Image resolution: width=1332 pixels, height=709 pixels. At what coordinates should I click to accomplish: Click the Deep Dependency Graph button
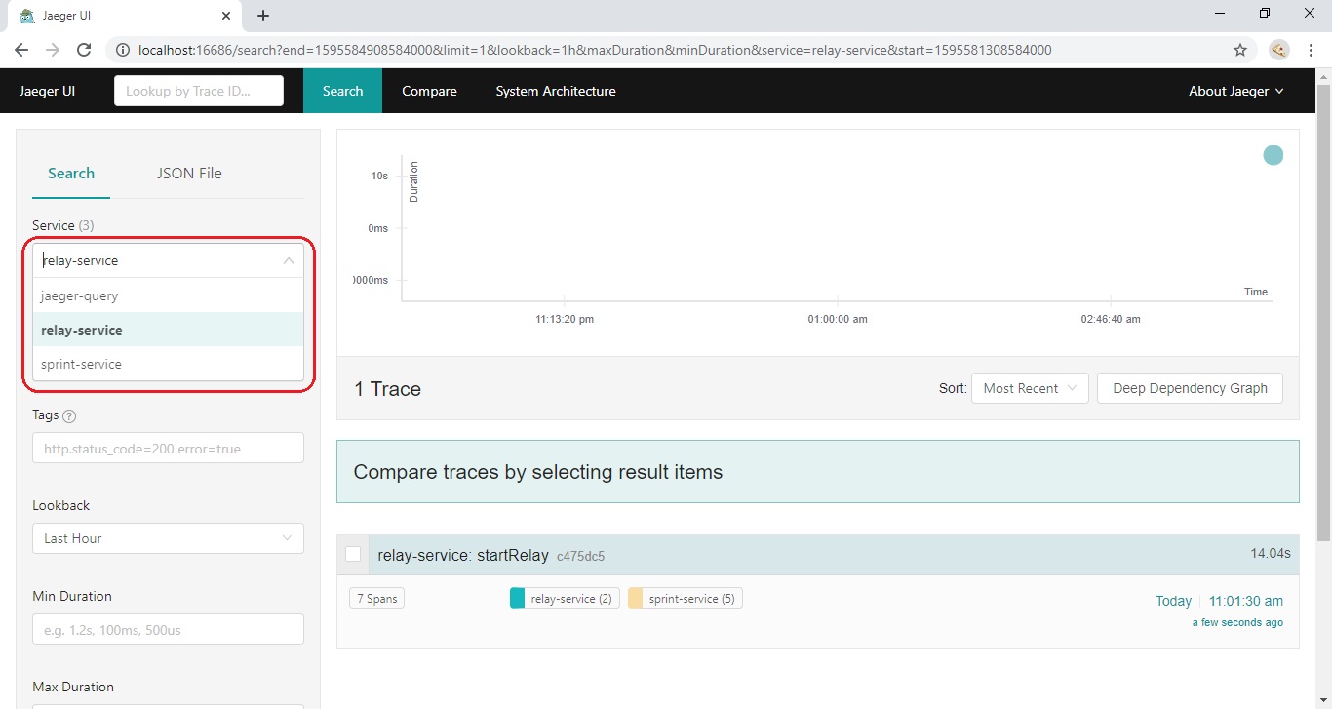[1190, 388]
